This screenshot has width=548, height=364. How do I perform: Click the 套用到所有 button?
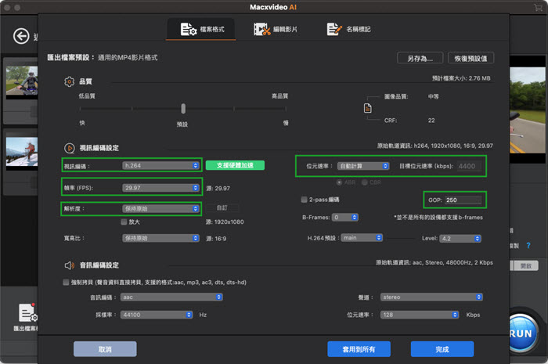tap(359, 349)
